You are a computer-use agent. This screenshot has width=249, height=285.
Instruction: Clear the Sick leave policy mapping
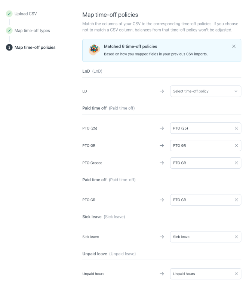click(x=236, y=237)
